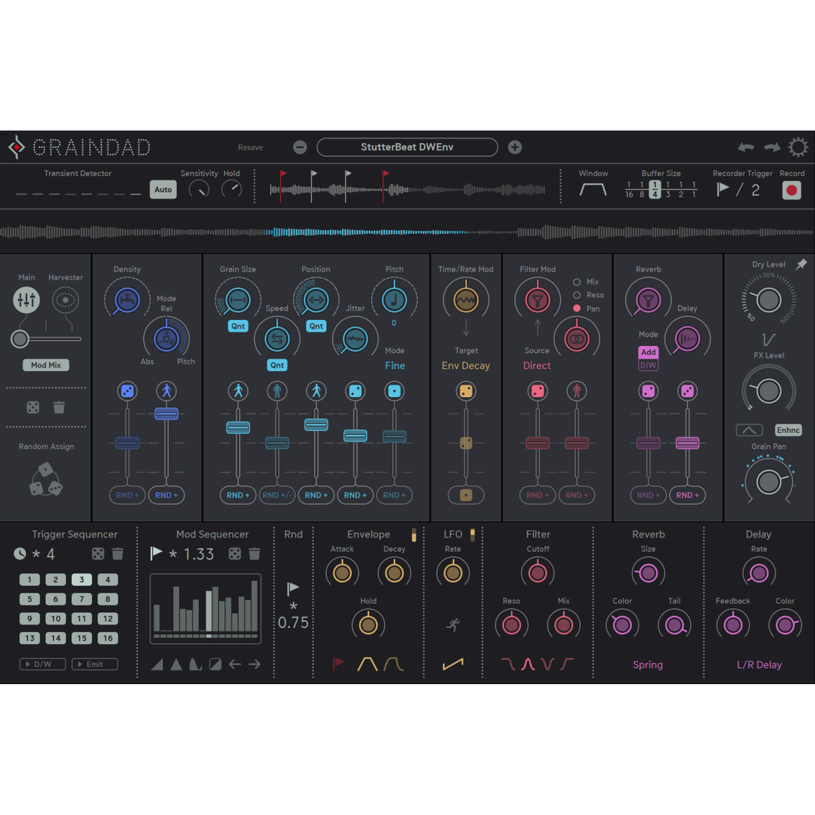Image resolution: width=815 pixels, height=815 pixels.
Task: Click the Main/Harvester mix slider handle
Action: pyautogui.click(x=20, y=339)
